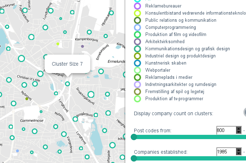
Task: Click the Companies established slider handle
Action: (134, 158)
